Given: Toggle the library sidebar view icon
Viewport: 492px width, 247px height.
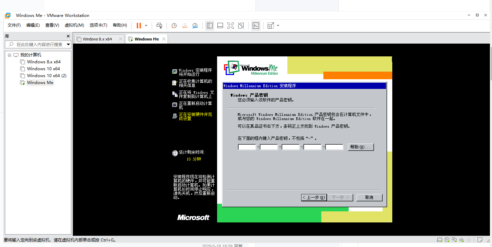Looking at the screenshot, I should (209, 26).
